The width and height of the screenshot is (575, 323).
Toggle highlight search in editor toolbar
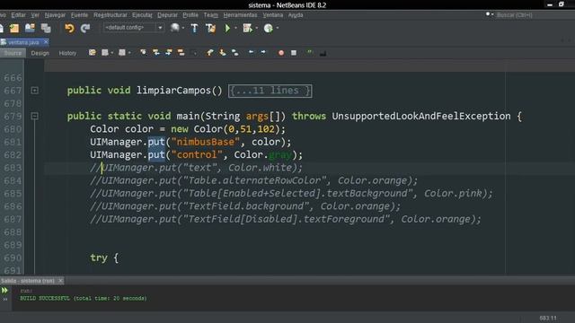(x=181, y=53)
